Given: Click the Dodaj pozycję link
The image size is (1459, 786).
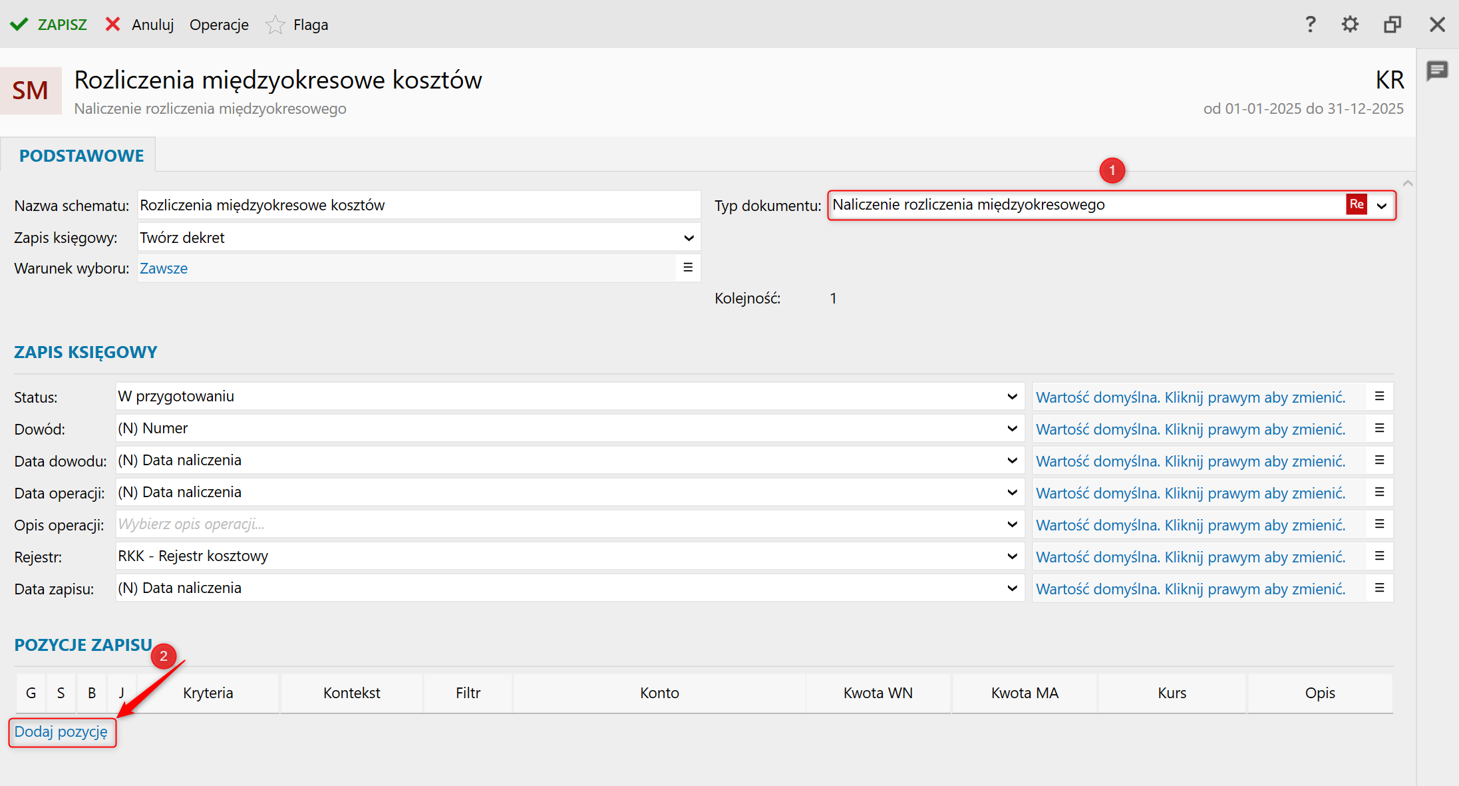Looking at the screenshot, I should tap(61, 732).
